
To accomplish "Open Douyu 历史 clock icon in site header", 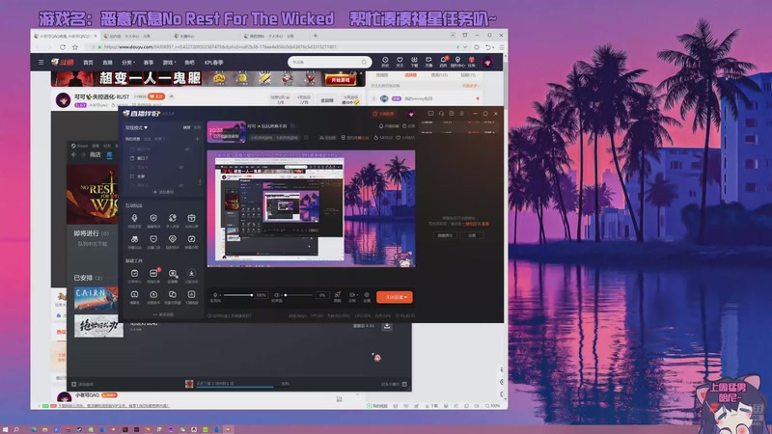I will pos(385,60).
